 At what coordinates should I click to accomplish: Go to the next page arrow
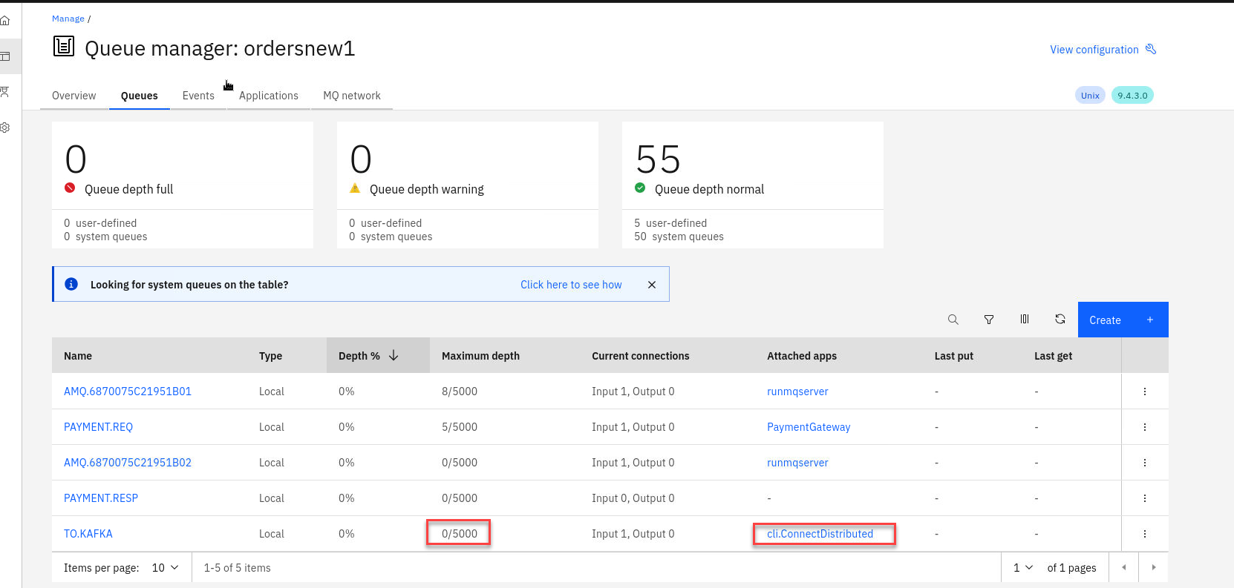coord(1153,568)
